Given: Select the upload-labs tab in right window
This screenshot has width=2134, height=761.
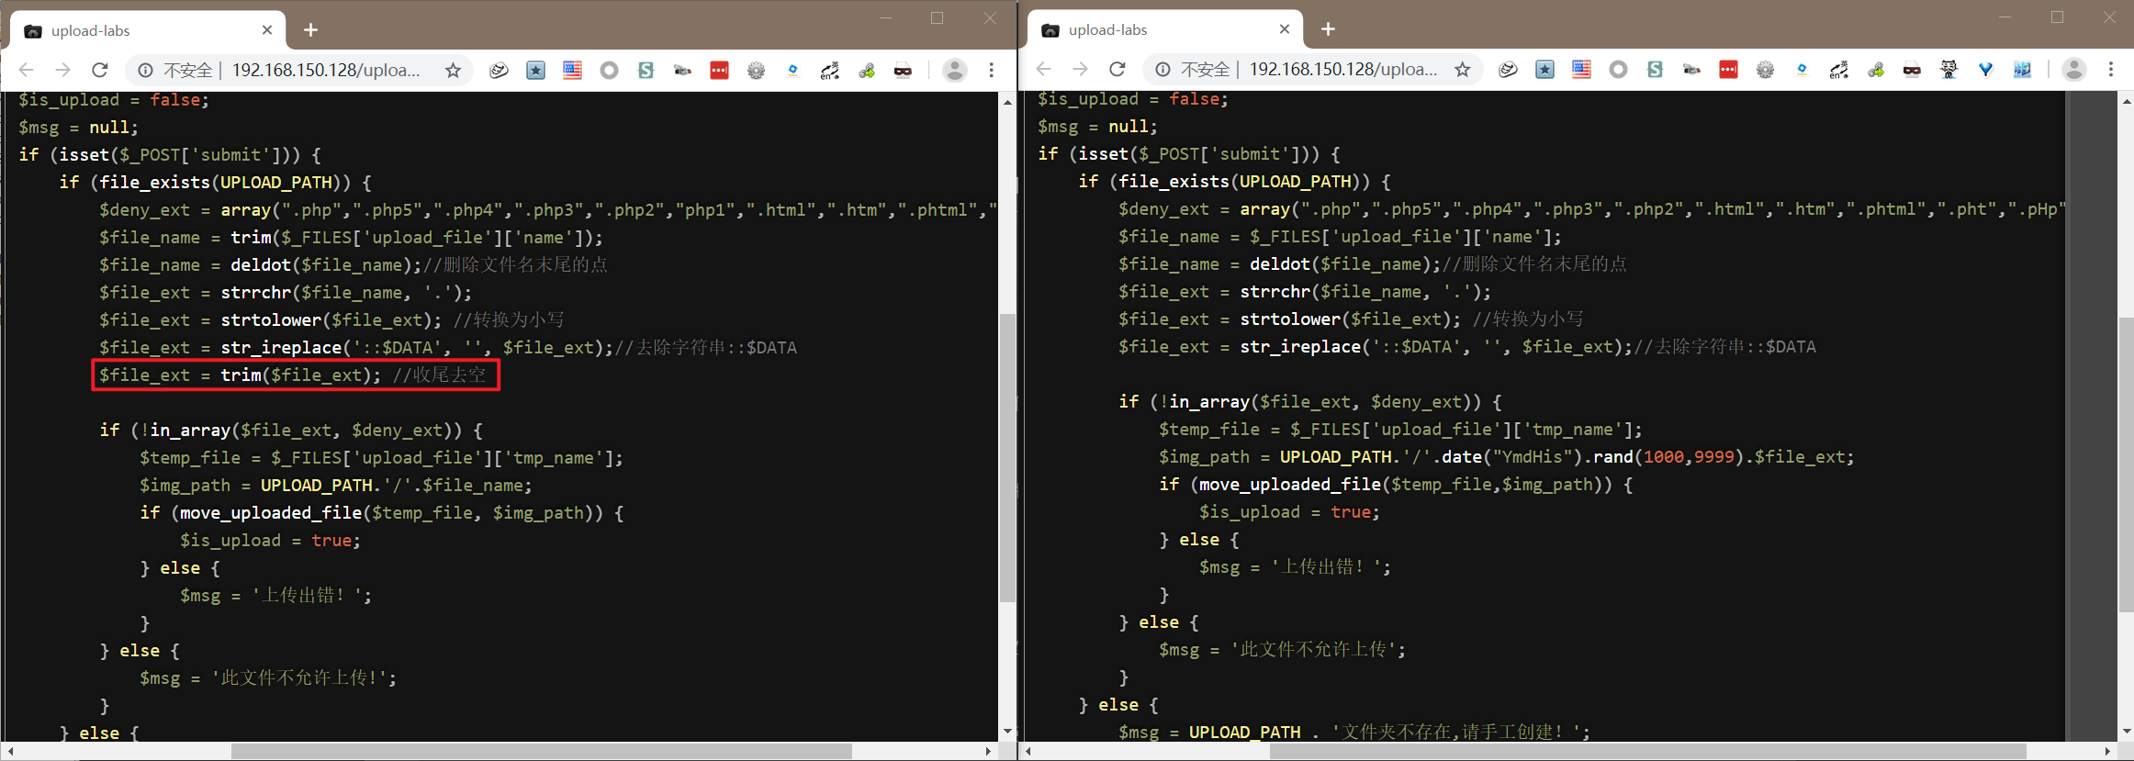Looking at the screenshot, I should pos(1164,29).
